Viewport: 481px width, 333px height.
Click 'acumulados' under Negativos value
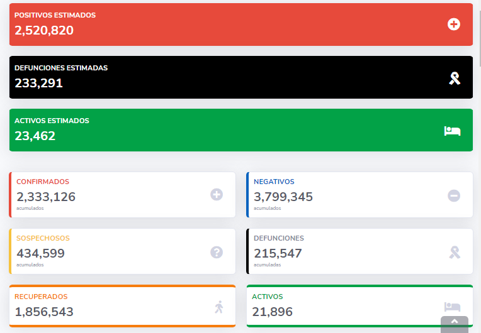pos(267,208)
